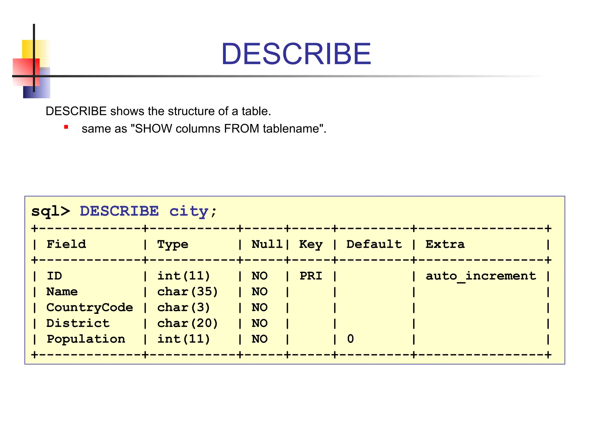
Task: Click the 'DESCRIBE city' command text
Action: pos(144,211)
